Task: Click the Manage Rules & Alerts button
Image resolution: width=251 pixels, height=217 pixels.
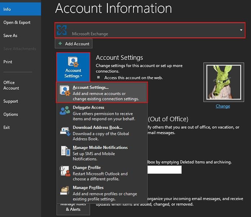Action: coord(73,209)
